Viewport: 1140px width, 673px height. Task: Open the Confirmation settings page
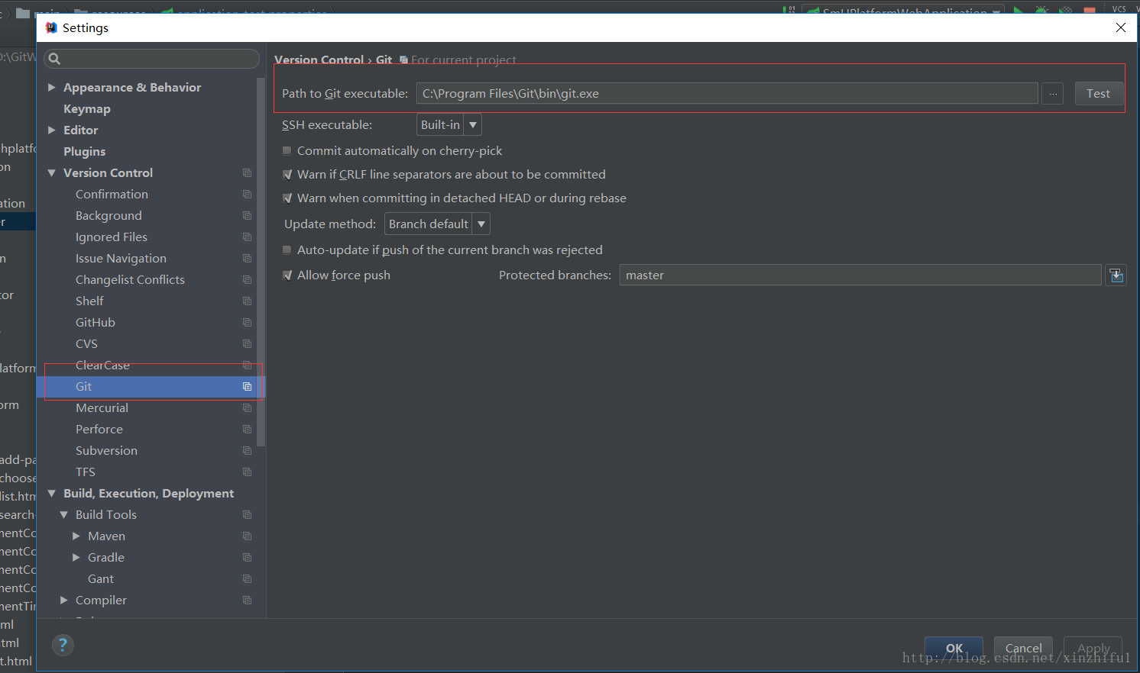tap(112, 195)
